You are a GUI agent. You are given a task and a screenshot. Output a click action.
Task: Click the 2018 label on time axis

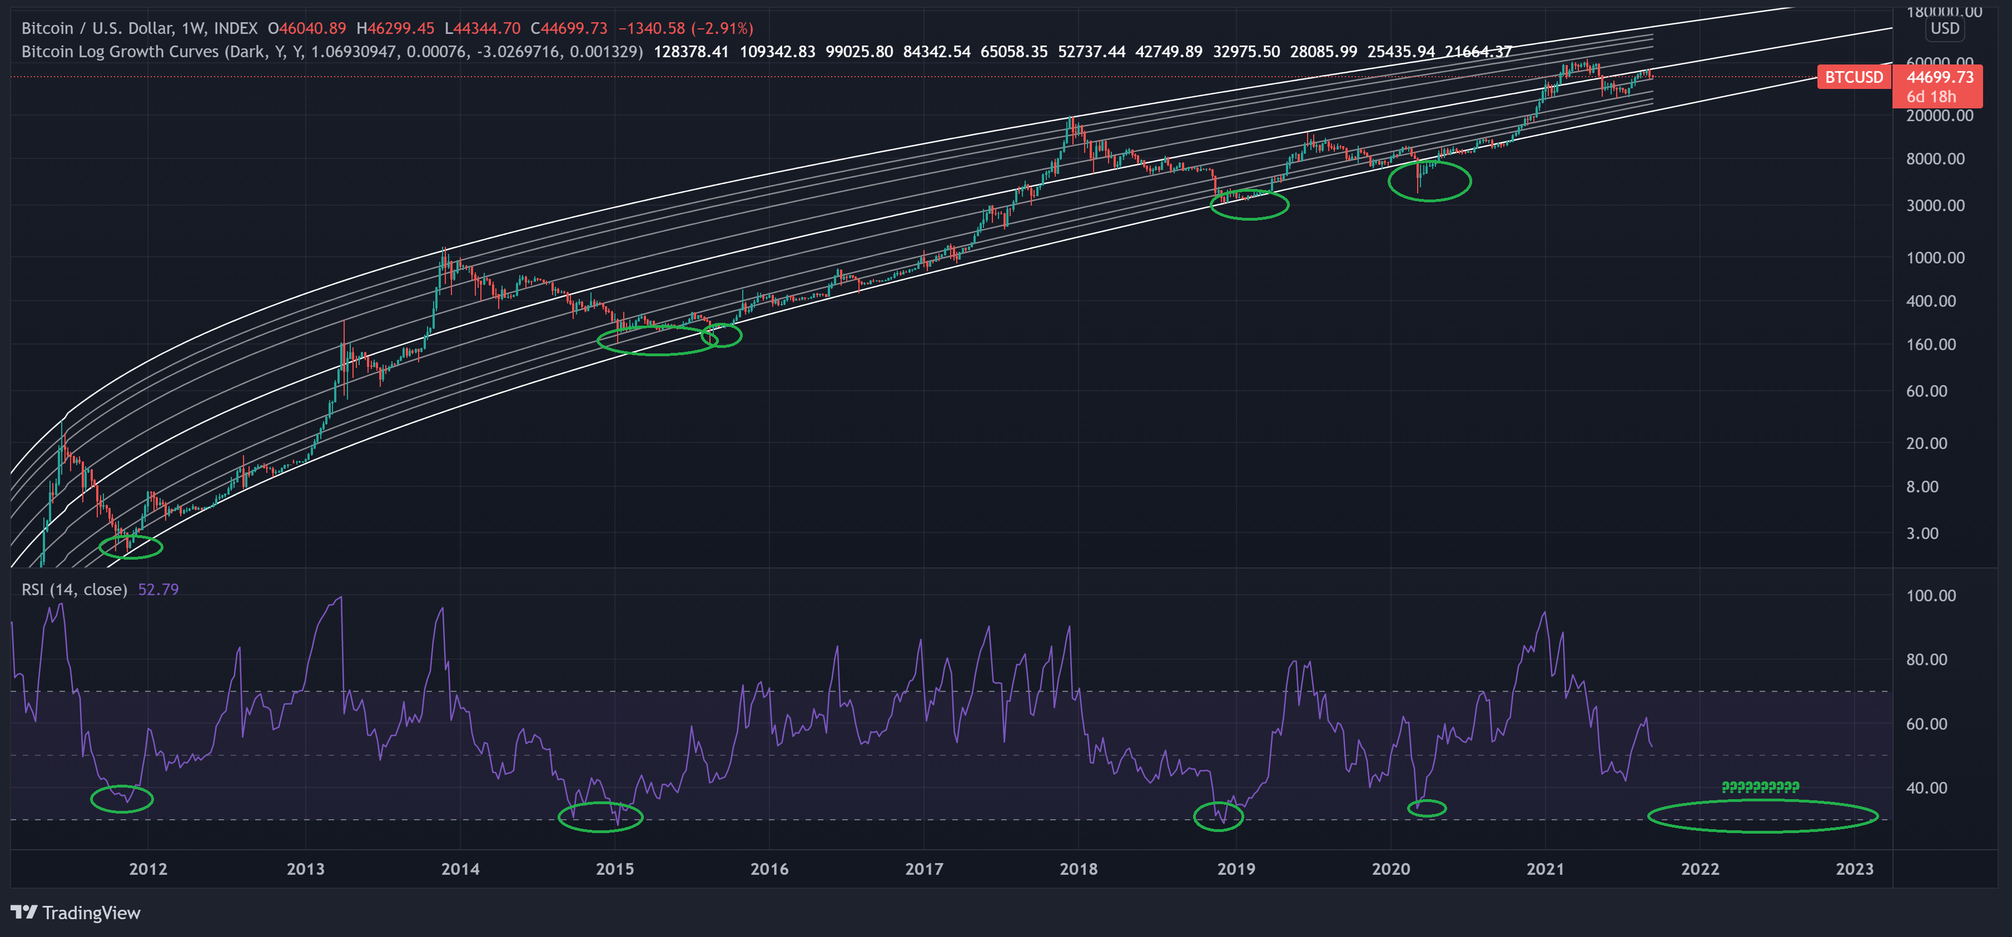[x=1079, y=869]
